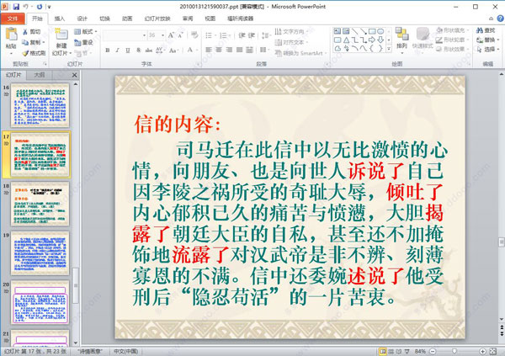
Task: Toggle Justify text alignment
Action: pyautogui.click(x=239, y=50)
